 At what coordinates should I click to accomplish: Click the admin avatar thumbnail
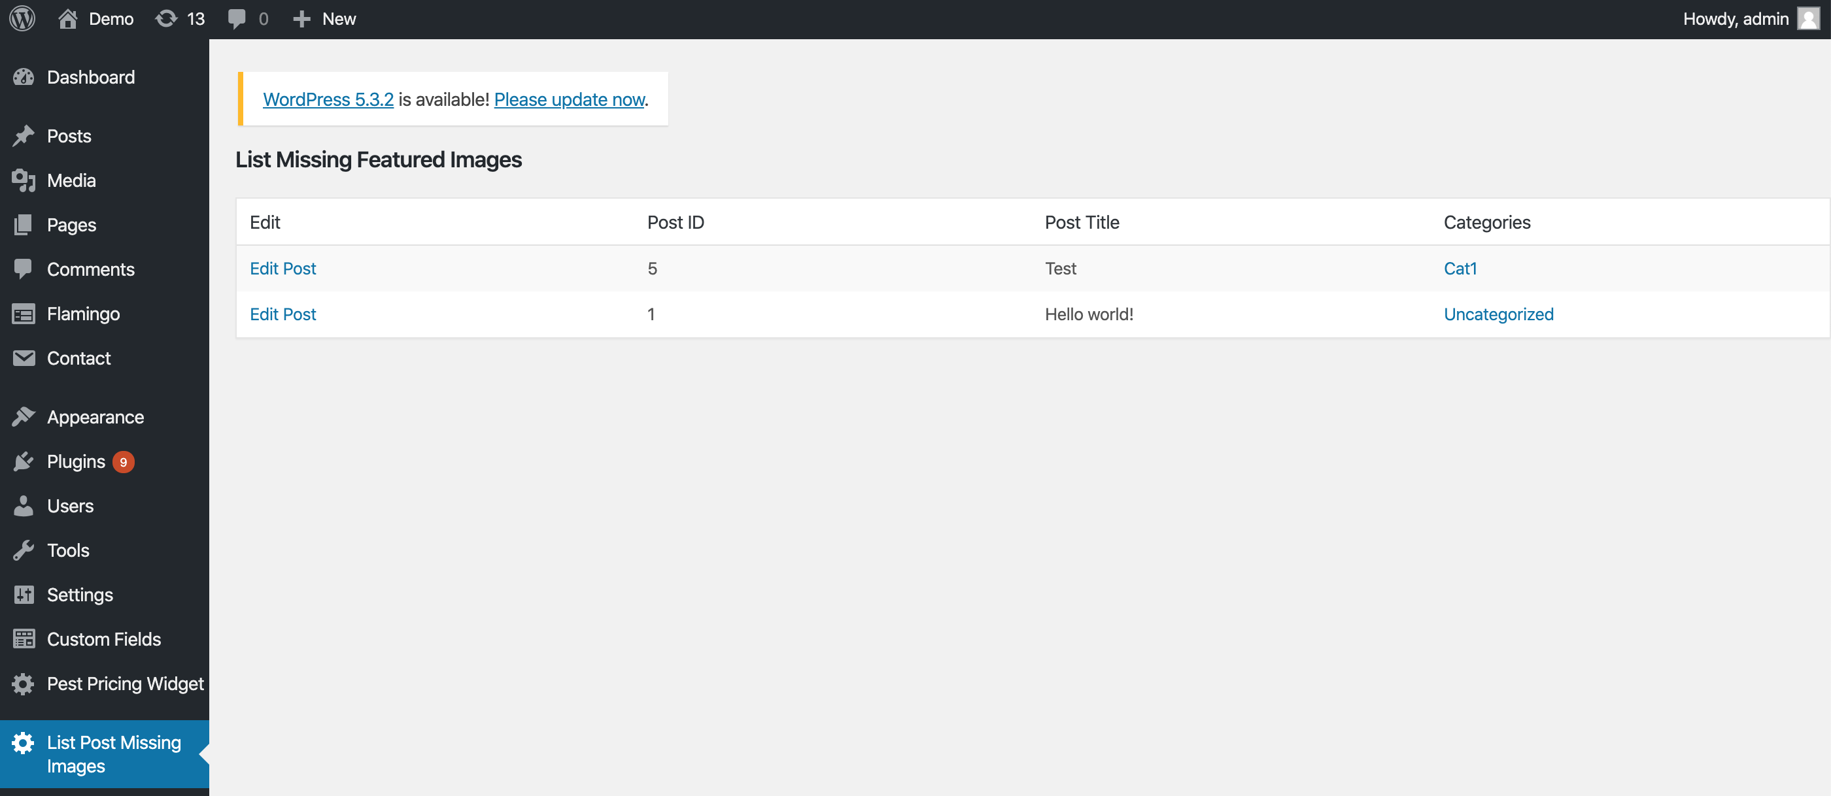click(x=1807, y=19)
